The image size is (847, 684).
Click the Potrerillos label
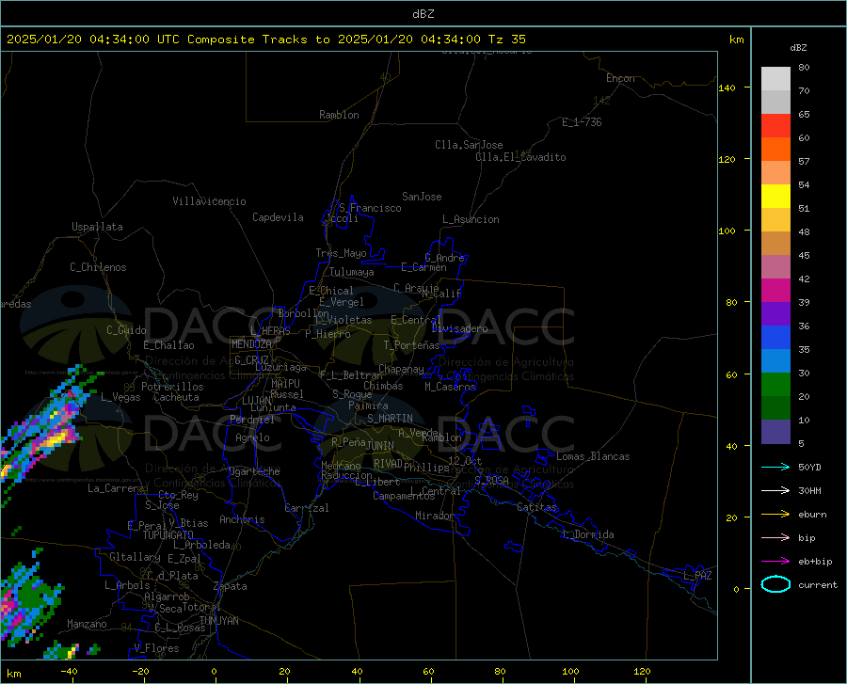[x=172, y=387]
